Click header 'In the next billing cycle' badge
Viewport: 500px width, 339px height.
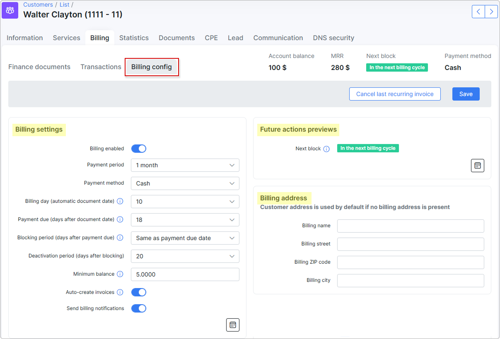(397, 67)
